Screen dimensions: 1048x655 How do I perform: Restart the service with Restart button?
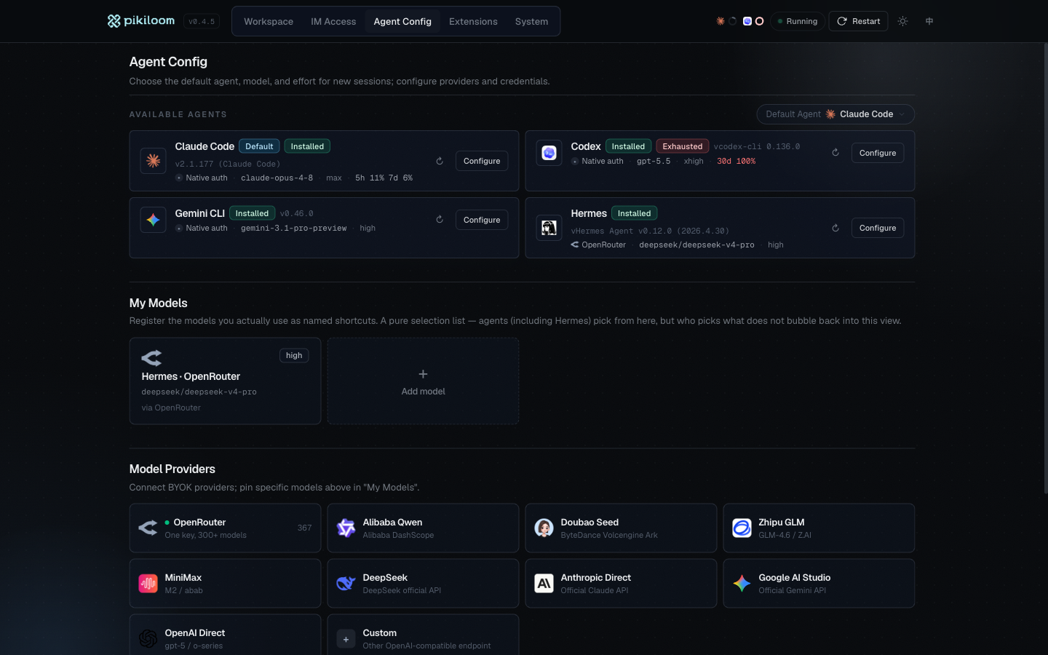[x=859, y=21]
